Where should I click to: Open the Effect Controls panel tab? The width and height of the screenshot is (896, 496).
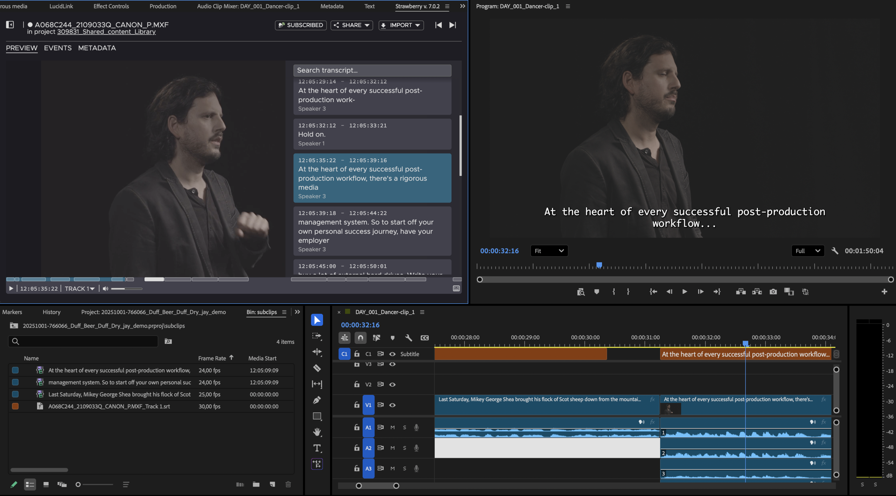coord(111,6)
